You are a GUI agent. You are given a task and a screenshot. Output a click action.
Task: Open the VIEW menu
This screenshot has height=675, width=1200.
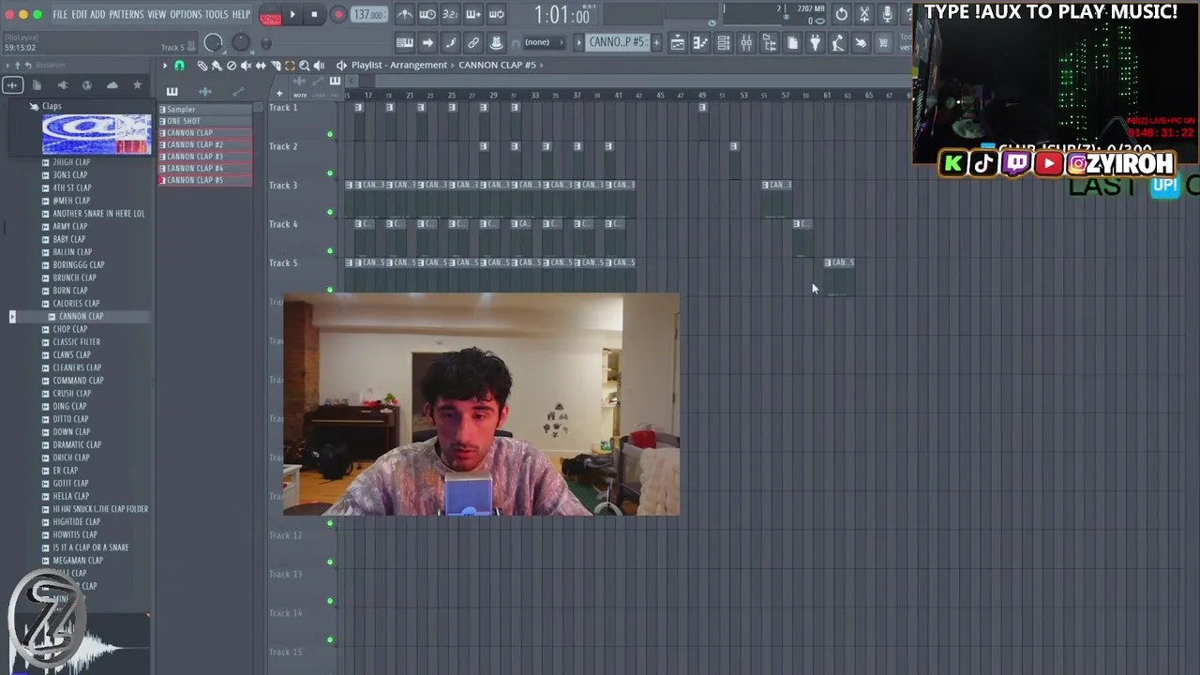157,14
